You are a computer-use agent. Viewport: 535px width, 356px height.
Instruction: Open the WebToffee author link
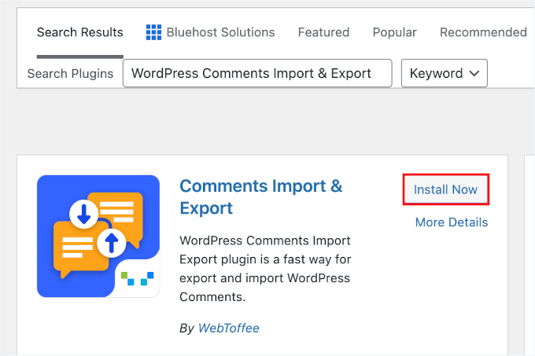click(229, 328)
